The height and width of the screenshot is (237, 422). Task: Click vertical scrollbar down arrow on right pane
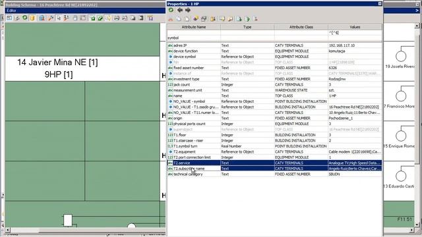click(x=417, y=224)
